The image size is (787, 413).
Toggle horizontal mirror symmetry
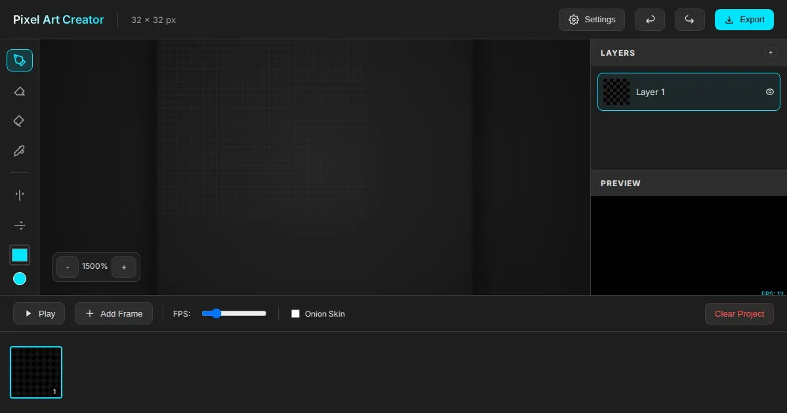pos(20,195)
